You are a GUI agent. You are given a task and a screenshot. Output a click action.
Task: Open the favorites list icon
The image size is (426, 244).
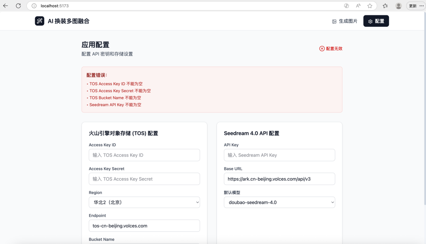click(385, 6)
